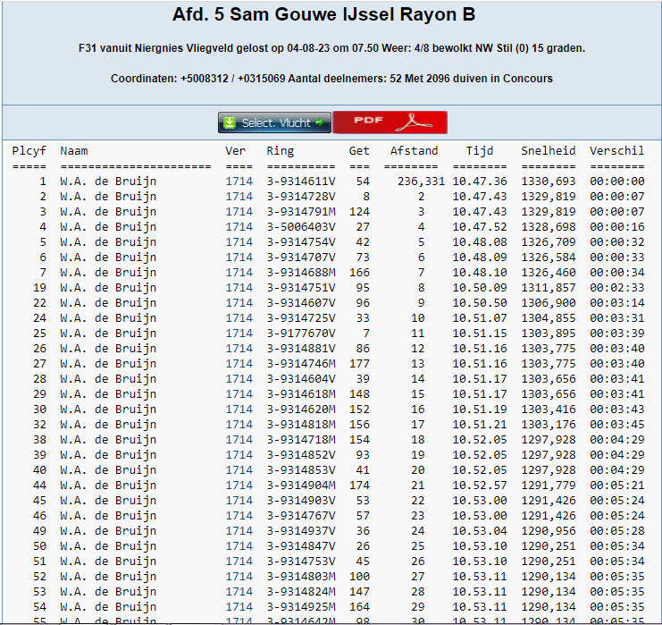Click the speed value 1311,857
Screen dimensions: 662x625
point(549,288)
